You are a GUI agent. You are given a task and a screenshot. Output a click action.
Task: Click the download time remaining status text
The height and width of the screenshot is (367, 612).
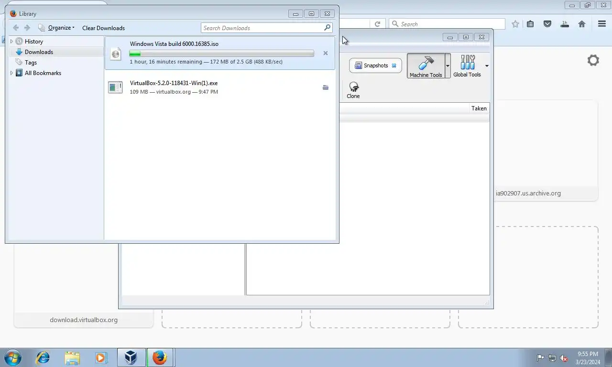click(206, 62)
